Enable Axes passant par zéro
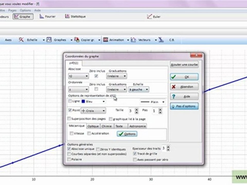Viewport: 247px width, 185px height. coord(135,160)
